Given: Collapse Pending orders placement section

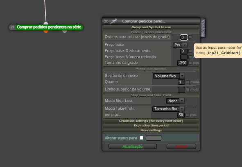Looking at the screenshot, I should (x=151, y=32).
